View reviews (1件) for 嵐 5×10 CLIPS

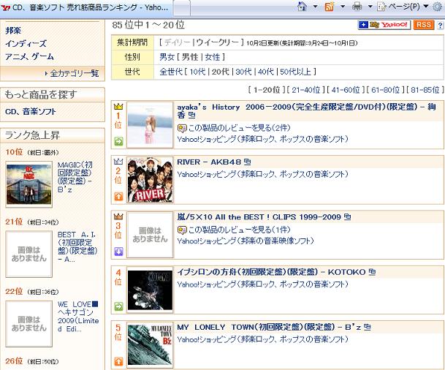tap(239, 230)
